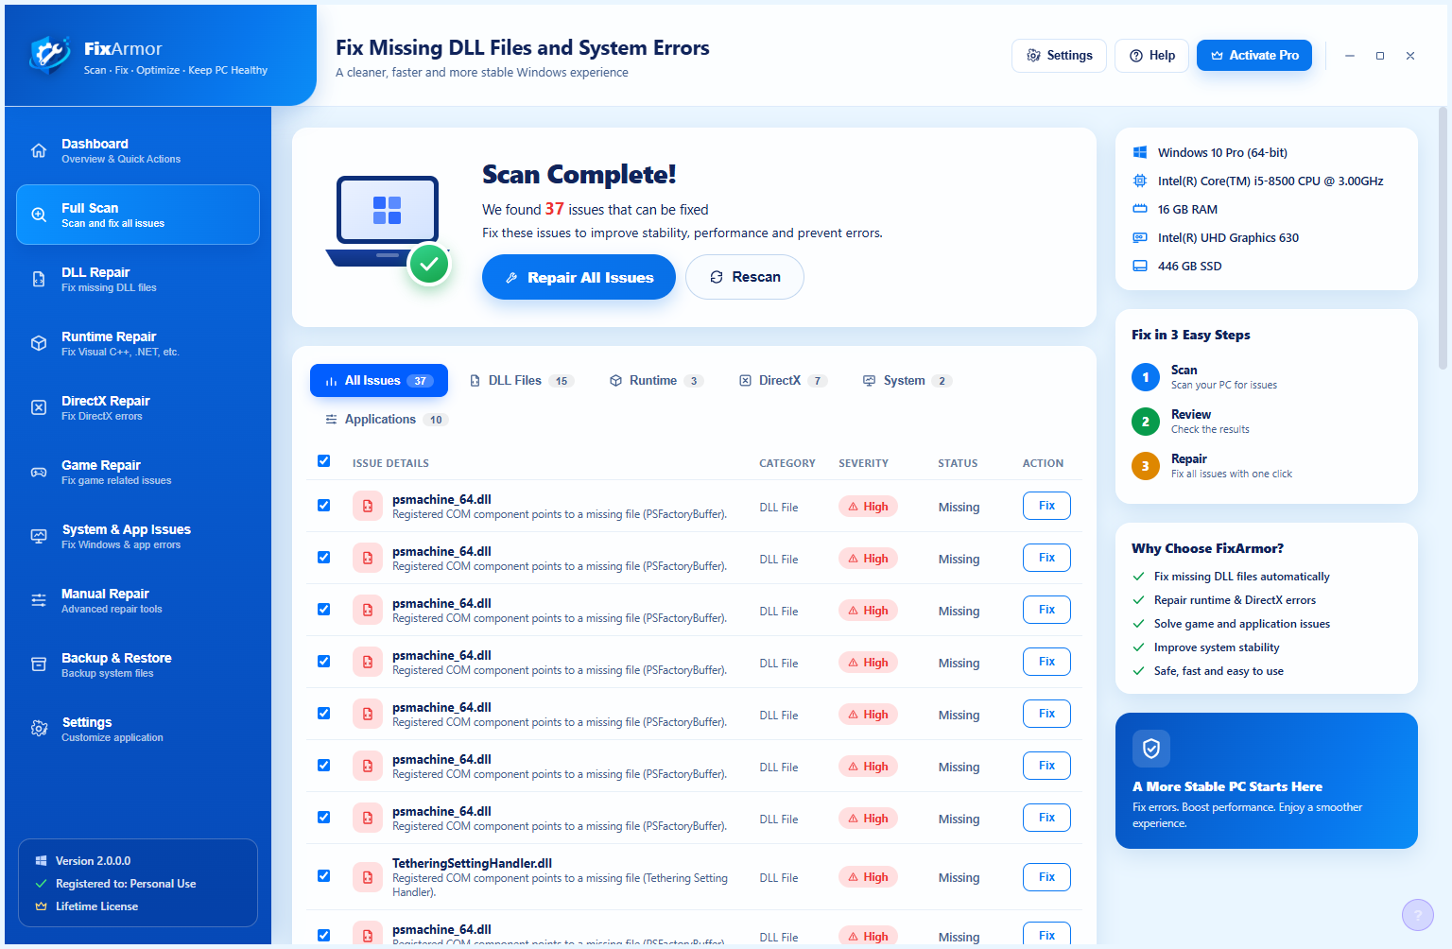This screenshot has width=1452, height=949.
Task: Click the 446 GB SSD entry
Action: point(1189,267)
